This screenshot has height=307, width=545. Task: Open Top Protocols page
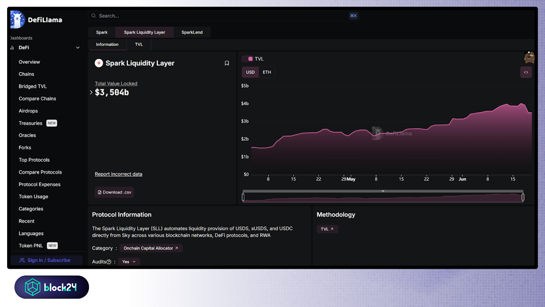pos(34,160)
